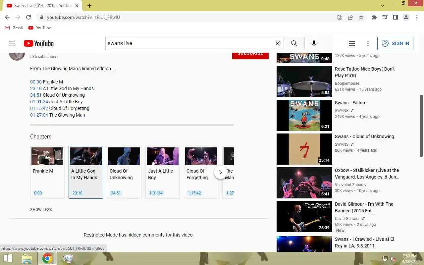The width and height of the screenshot is (424, 265).
Task: Clear the search box with the X
Action: (x=278, y=43)
